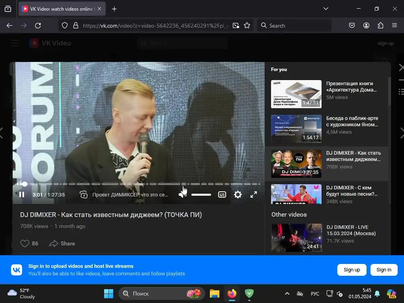
Task: Open the Firefox application menu
Action: pyautogui.click(x=395, y=25)
